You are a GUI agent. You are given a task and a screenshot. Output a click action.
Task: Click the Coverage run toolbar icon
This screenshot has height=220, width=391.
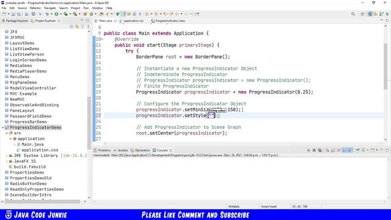click(65, 14)
